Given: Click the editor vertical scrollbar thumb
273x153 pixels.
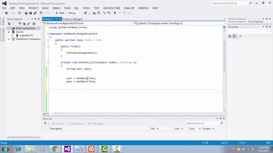Looking at the screenshot, I should 224,57.
